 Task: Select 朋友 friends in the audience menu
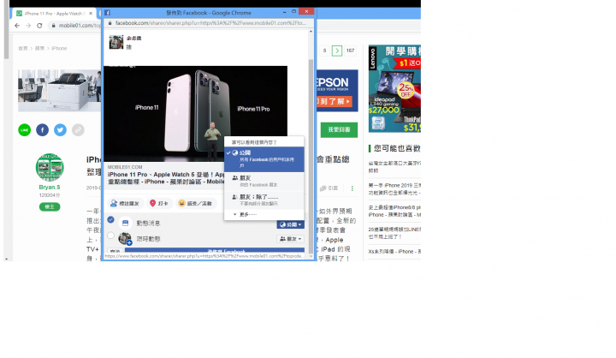[x=264, y=181]
